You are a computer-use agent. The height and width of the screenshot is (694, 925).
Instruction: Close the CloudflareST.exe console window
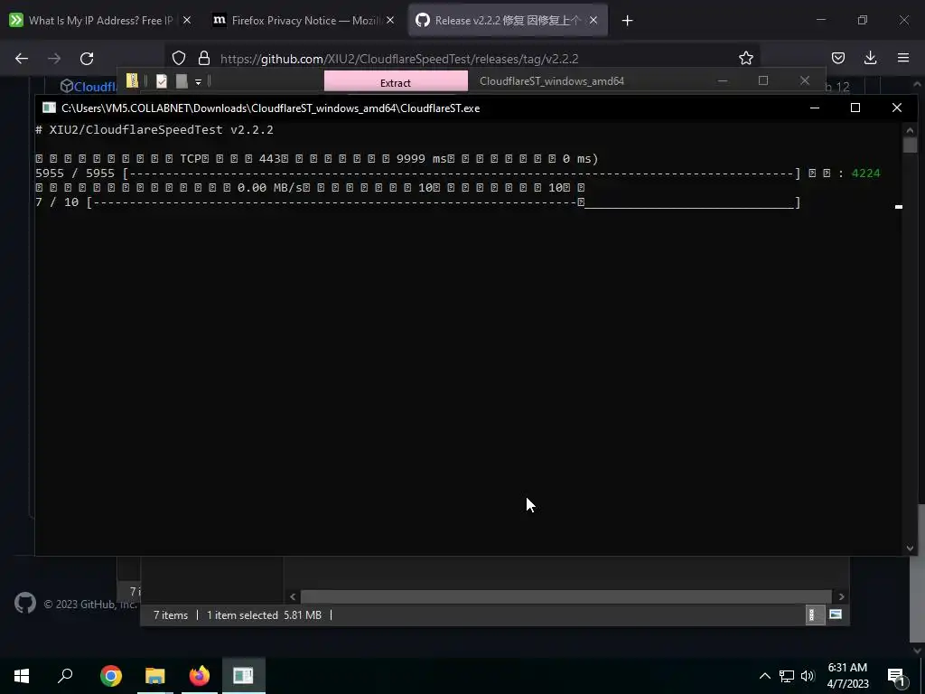coord(897,108)
